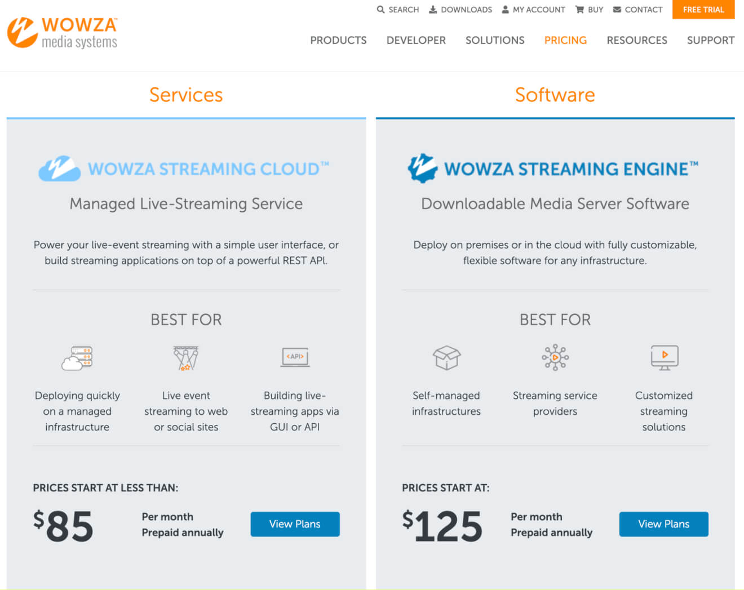744x590 pixels.
Task: Click the Contact link text
Action: click(644, 10)
